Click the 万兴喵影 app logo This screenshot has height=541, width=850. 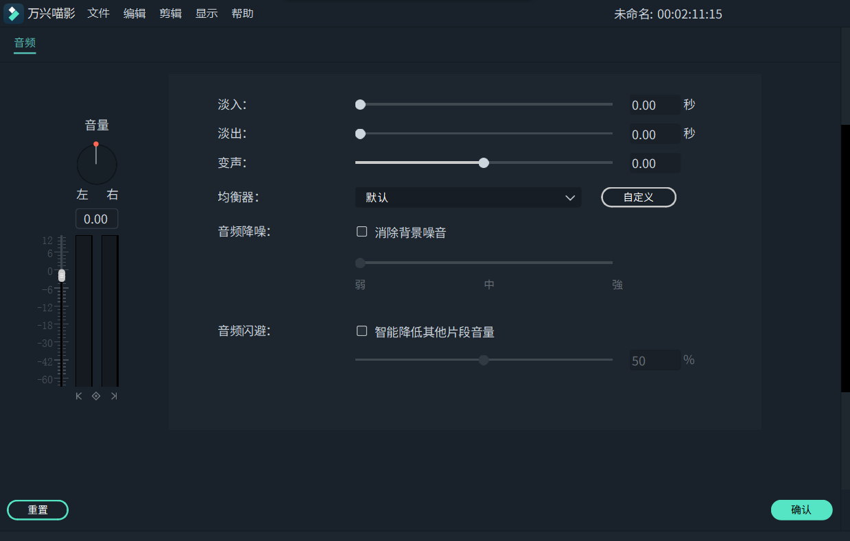coord(13,13)
